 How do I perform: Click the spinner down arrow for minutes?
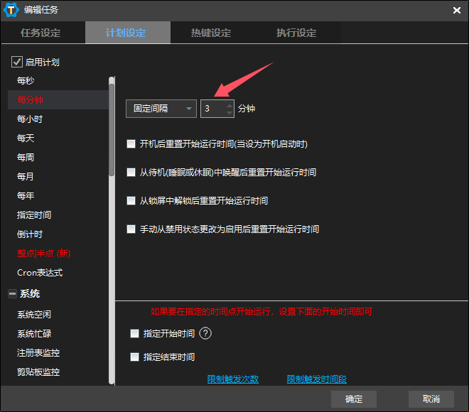click(x=229, y=112)
